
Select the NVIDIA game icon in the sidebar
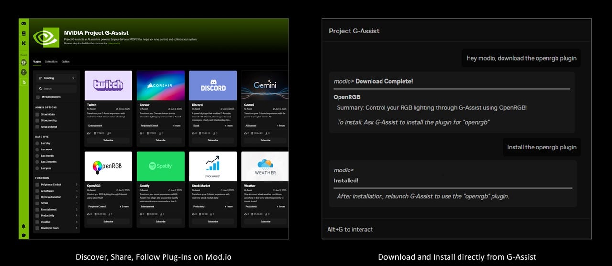[x=23, y=83]
